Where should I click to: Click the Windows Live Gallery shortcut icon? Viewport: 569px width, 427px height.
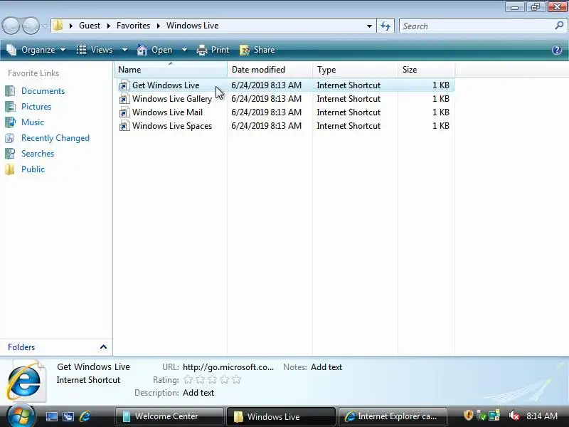point(124,99)
